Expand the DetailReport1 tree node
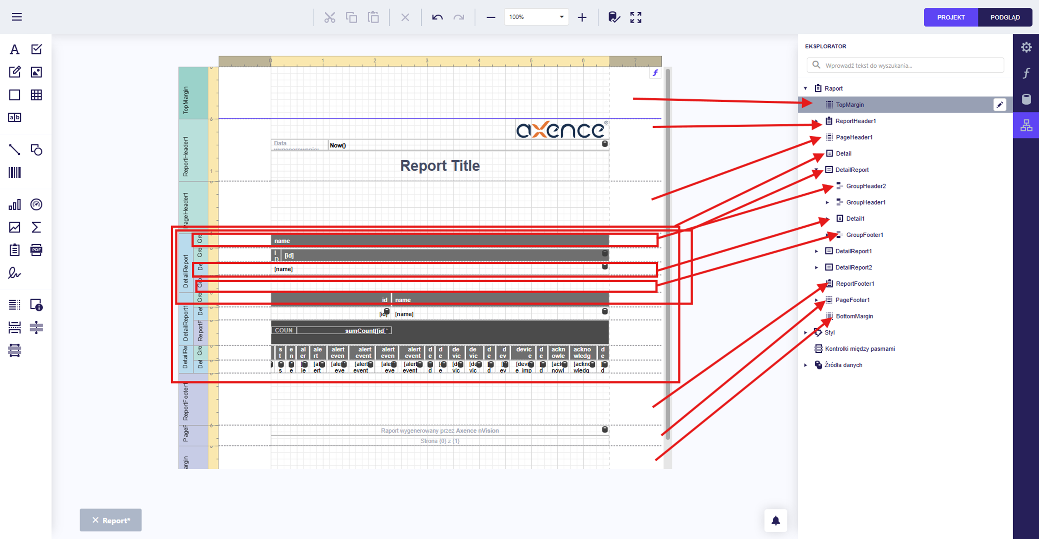 click(x=816, y=251)
